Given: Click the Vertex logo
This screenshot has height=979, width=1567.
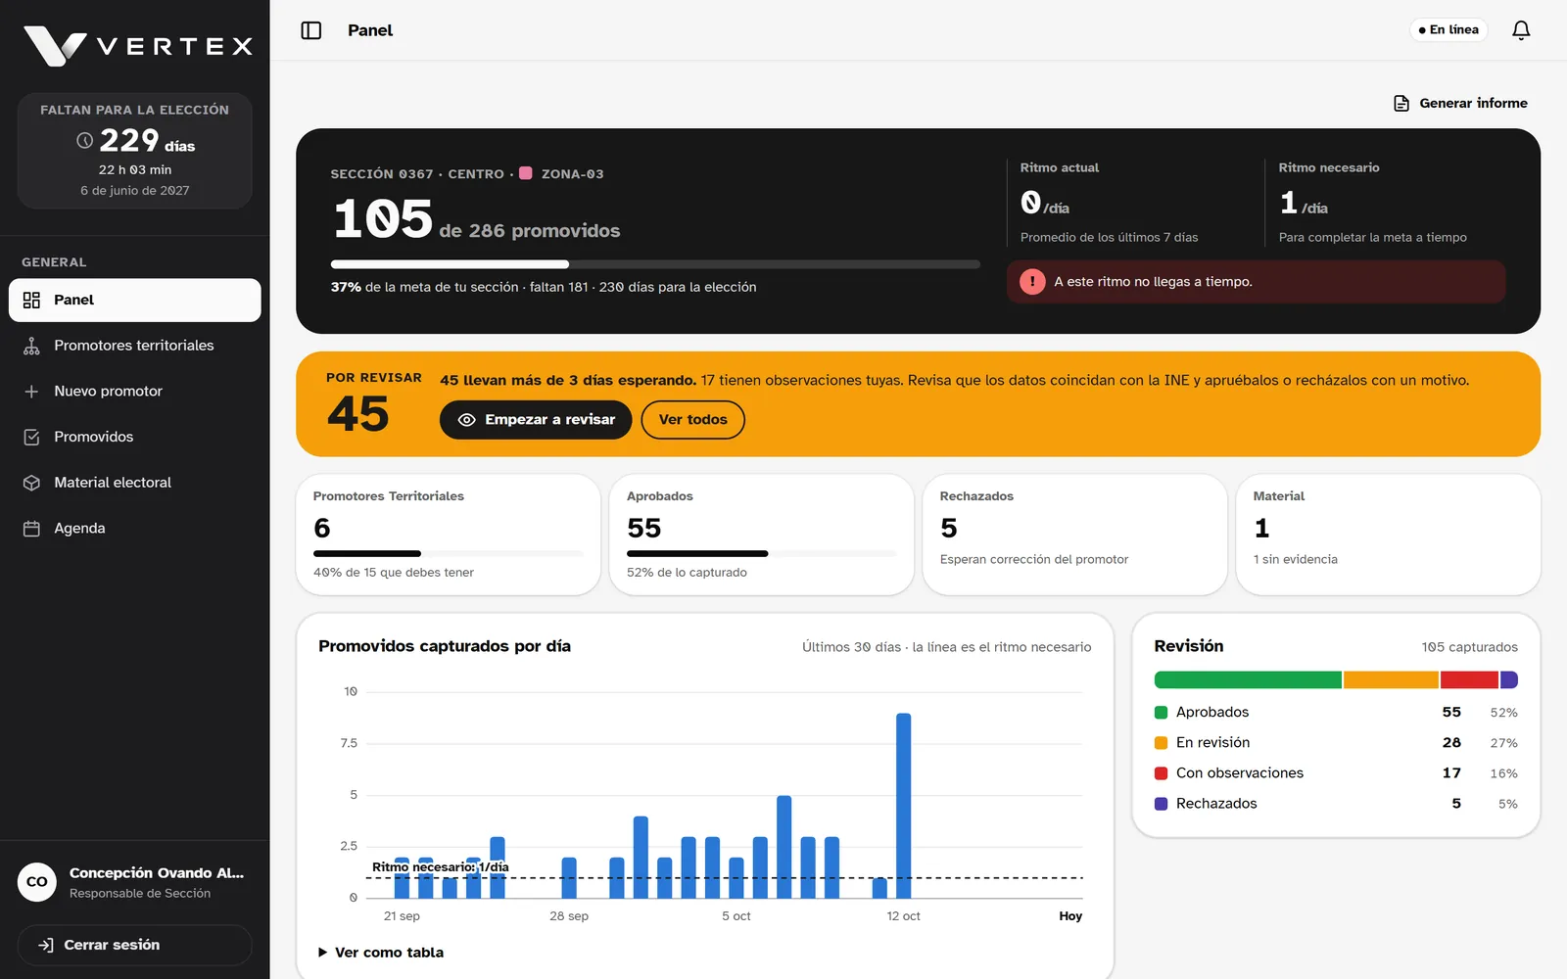Looking at the screenshot, I should [137, 46].
